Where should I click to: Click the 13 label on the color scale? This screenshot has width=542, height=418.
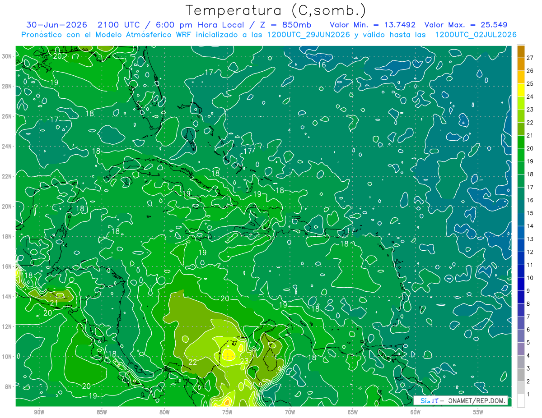click(530, 239)
